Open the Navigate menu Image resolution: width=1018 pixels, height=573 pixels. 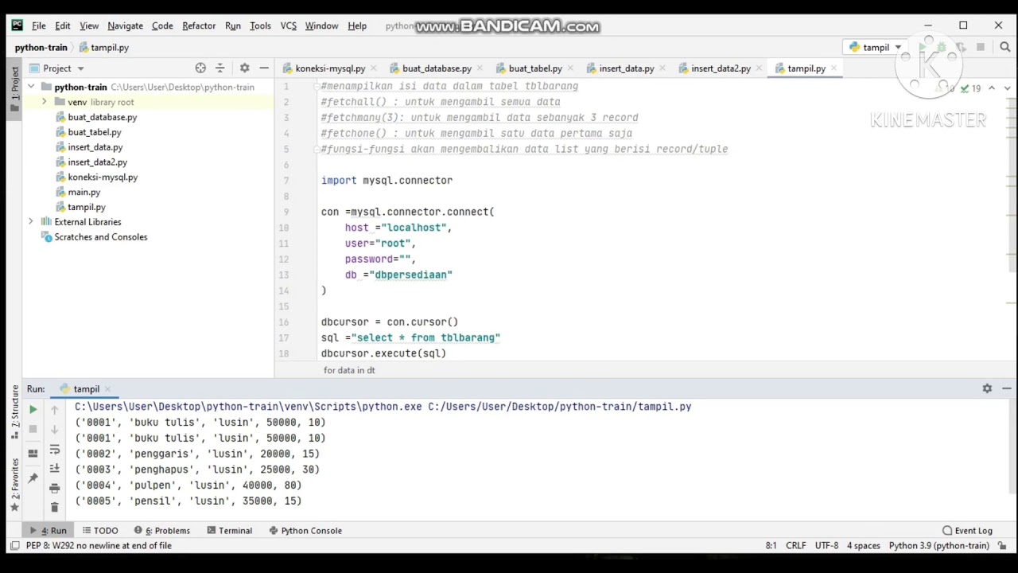125,25
